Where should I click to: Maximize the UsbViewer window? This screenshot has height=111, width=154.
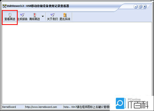click(x=140, y=7)
